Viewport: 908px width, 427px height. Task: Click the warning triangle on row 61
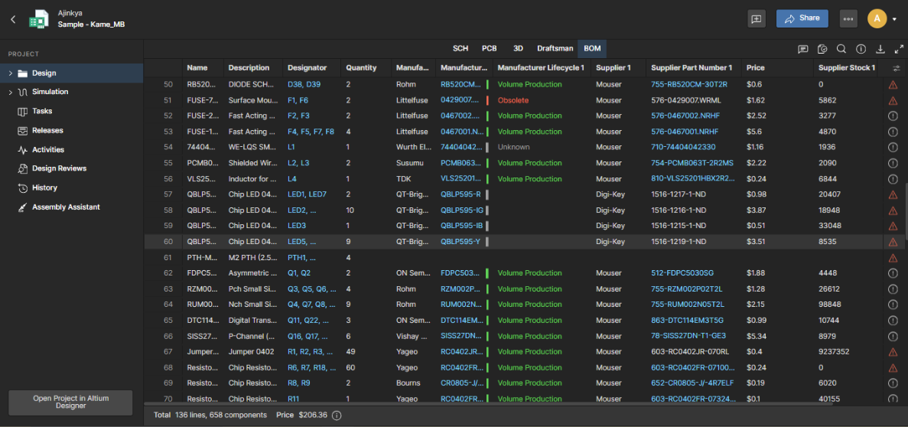coord(893,258)
